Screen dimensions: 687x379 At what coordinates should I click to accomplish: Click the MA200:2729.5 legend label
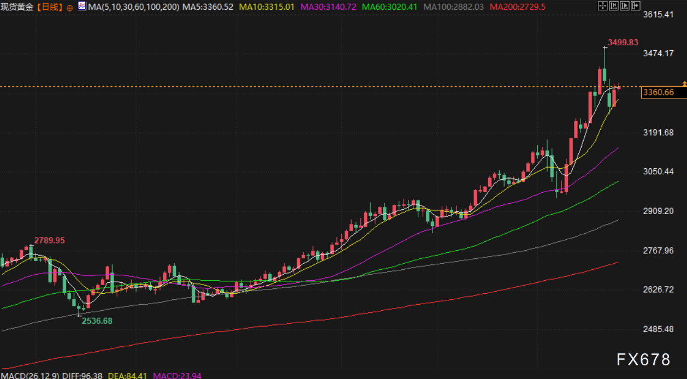click(x=518, y=7)
